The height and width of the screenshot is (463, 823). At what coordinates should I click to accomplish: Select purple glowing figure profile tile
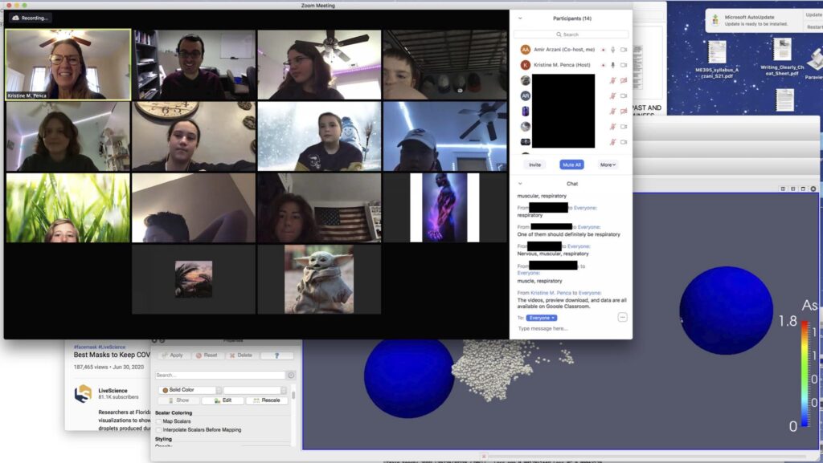point(445,208)
